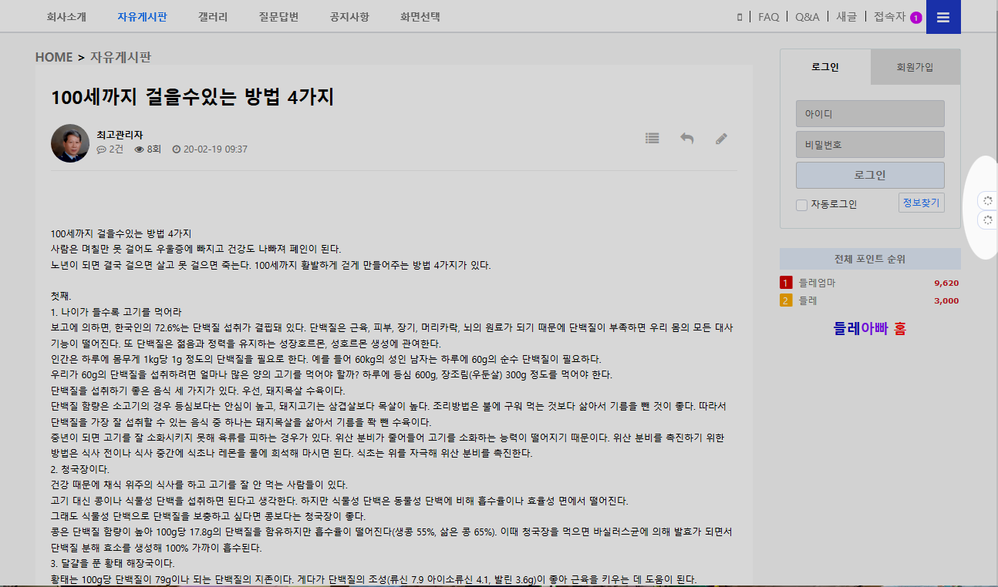Click the line 3. 달걀을 푼 황태 해장국이다.
The height and width of the screenshot is (587, 998).
pyautogui.click(x=113, y=563)
